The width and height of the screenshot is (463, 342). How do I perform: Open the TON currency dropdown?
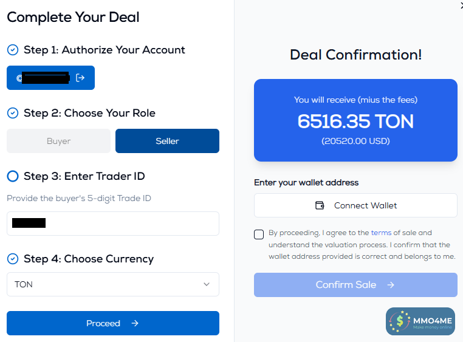pos(112,284)
